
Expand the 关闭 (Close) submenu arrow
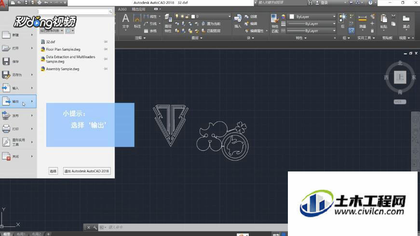coord(32,156)
